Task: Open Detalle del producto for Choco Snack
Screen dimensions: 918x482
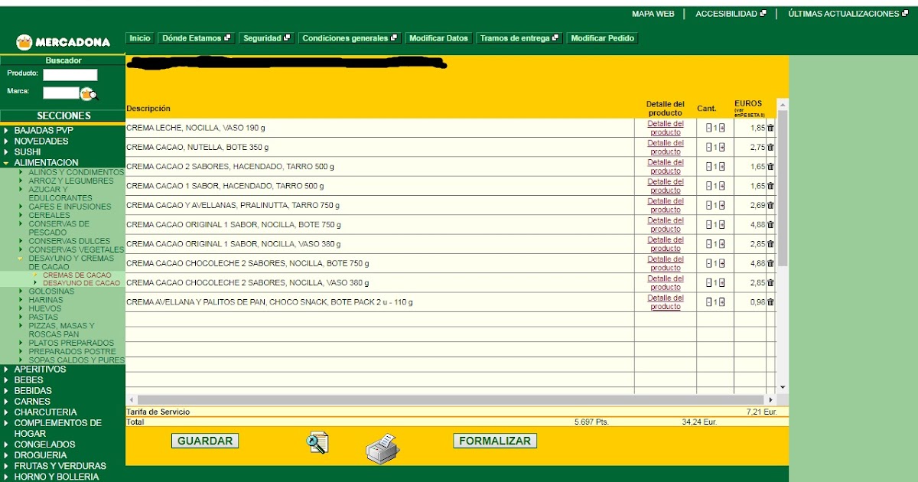Action: click(666, 301)
